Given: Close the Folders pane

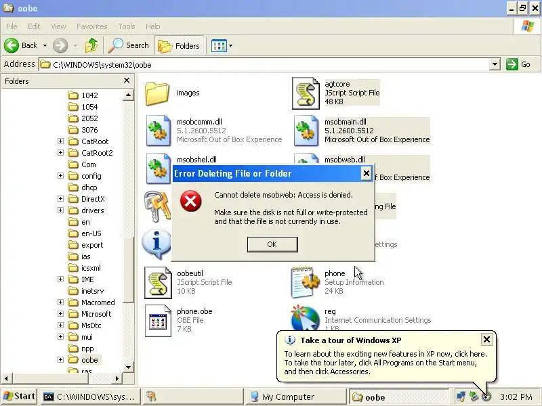Looking at the screenshot, I should pos(127,81).
